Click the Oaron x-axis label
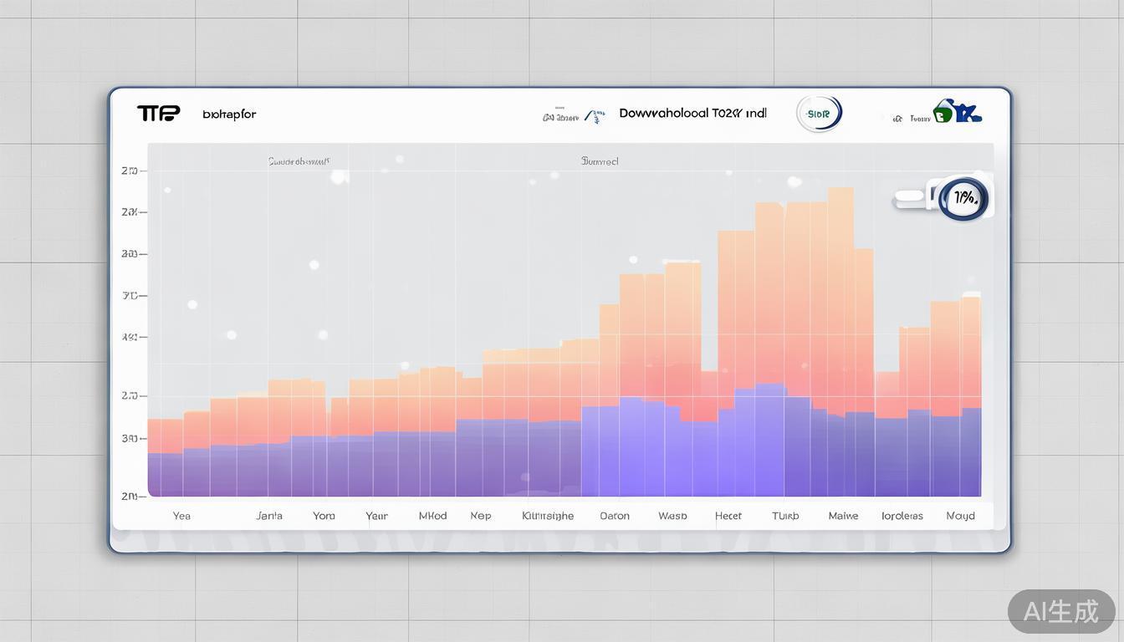Viewport: 1124px width, 642px height. coord(615,516)
